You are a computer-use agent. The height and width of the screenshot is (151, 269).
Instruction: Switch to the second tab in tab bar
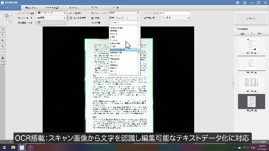pos(32,8)
